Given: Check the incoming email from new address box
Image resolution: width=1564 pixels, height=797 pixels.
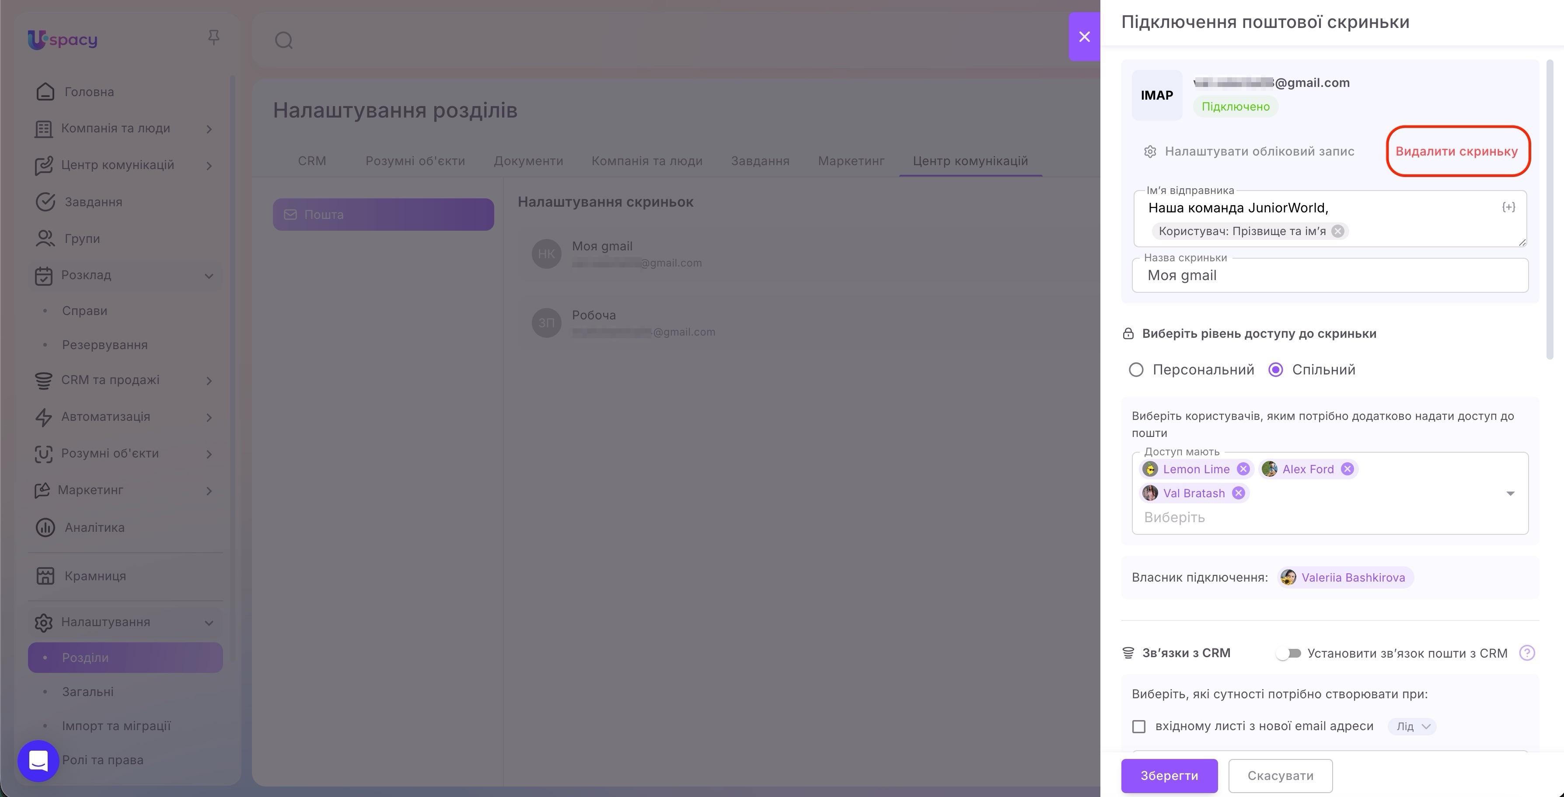Looking at the screenshot, I should tap(1138, 726).
